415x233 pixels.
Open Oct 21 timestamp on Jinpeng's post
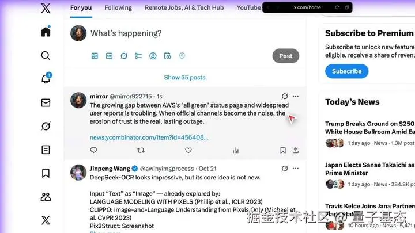[x=207, y=169]
